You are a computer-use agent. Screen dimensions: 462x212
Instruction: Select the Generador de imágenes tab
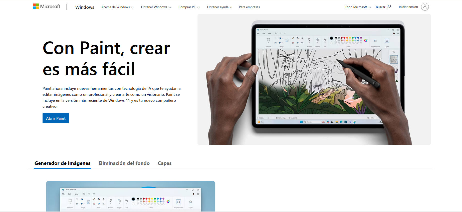tap(62, 163)
